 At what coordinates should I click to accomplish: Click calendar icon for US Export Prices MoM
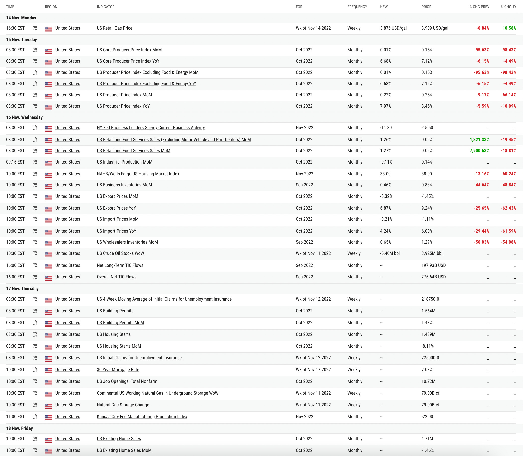tap(35, 196)
